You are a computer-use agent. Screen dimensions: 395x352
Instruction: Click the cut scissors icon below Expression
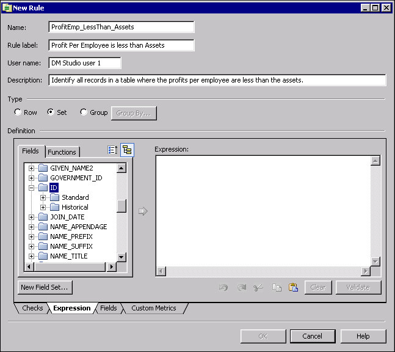click(258, 287)
